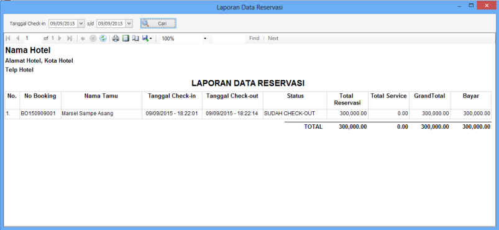Click the current page number field
499x230 pixels.
(33, 38)
